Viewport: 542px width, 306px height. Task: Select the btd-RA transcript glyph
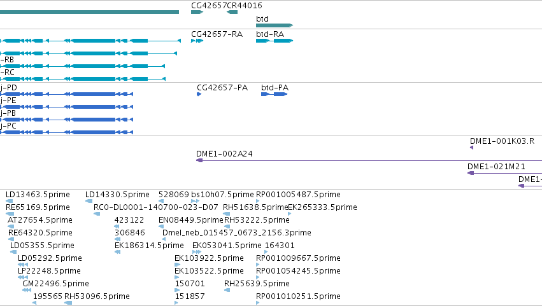pyautogui.click(x=275, y=41)
